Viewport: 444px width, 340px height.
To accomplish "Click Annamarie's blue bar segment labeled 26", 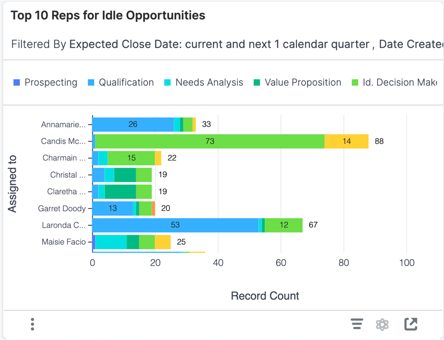I will [x=133, y=124].
